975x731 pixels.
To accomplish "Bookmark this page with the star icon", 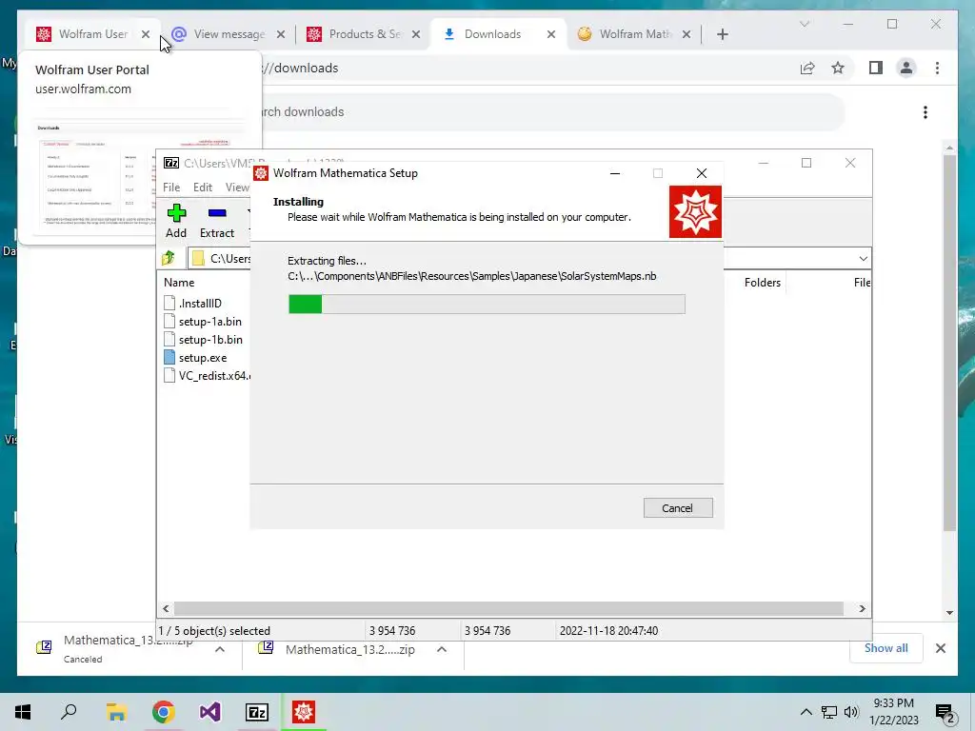I will click(x=838, y=68).
